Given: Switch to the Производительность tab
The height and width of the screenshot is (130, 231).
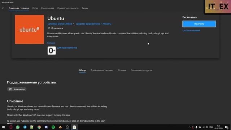Looking at the screenshot, I should click(68, 8).
